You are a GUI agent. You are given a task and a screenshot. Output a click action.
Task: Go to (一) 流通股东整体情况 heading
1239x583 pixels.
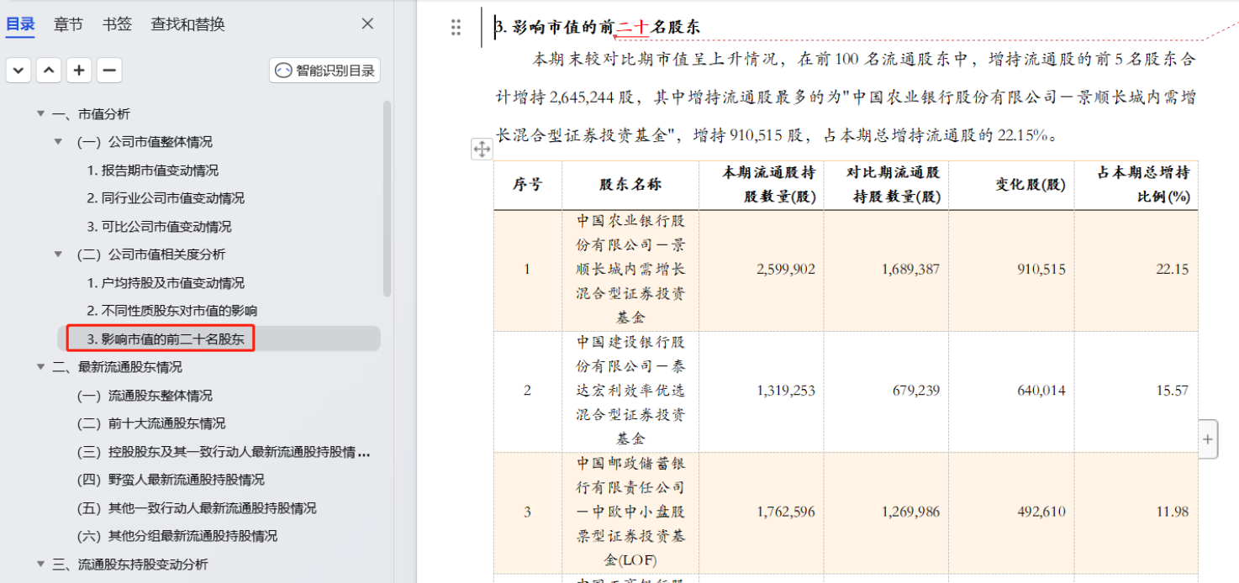coord(145,395)
